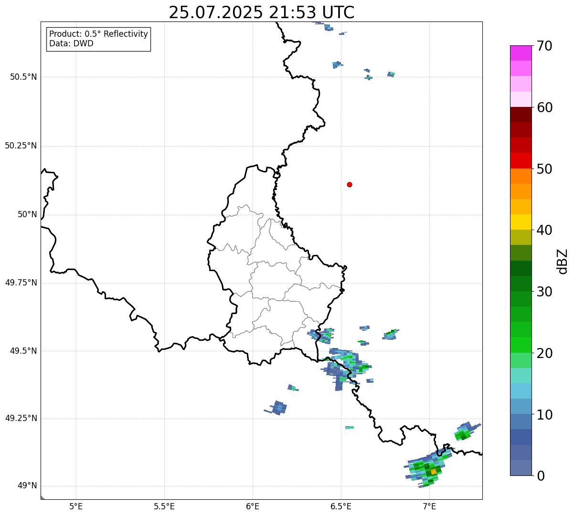The height and width of the screenshot is (516, 574).
Task: Click the top magenta colorbar segment
Action: tap(521, 53)
